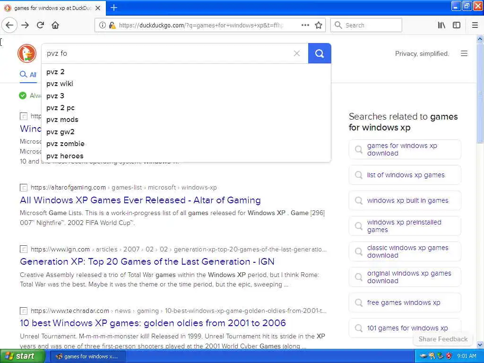The image size is (484, 363).
Task: Choose the "pvz 3" suggestion
Action: point(186,95)
